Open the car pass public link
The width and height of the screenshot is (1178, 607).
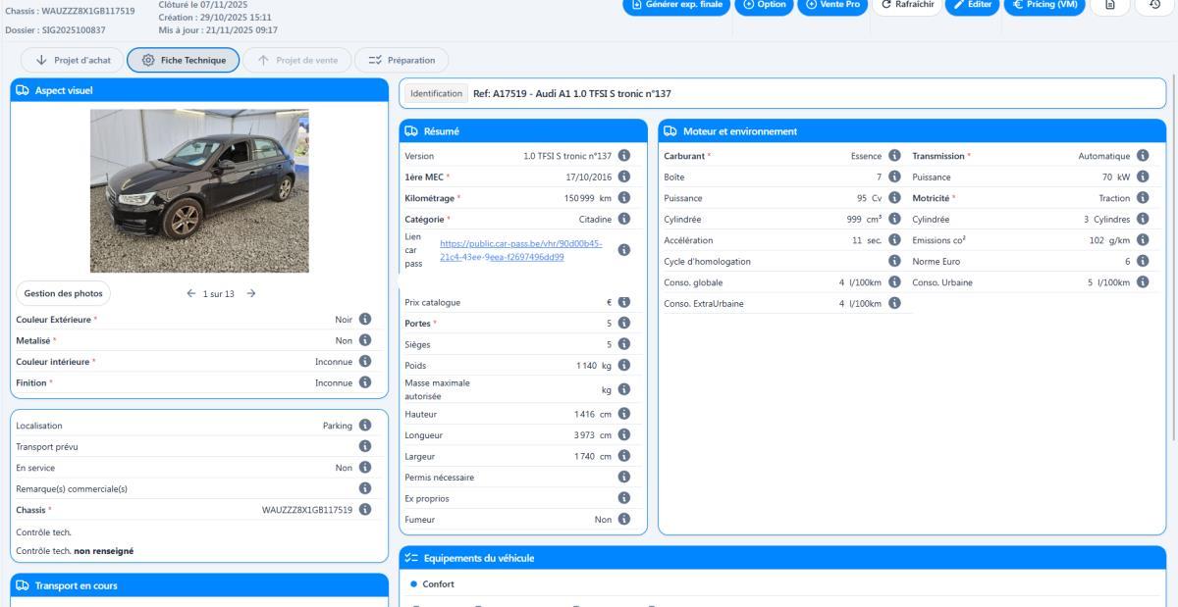click(x=520, y=250)
